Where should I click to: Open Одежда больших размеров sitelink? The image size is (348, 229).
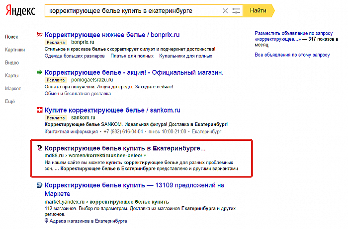pyautogui.click(x=75, y=56)
